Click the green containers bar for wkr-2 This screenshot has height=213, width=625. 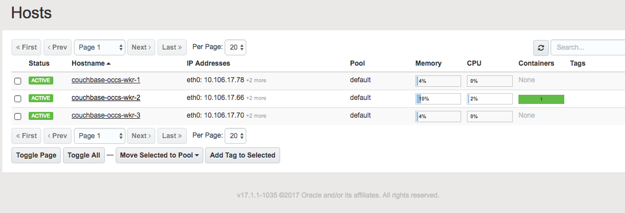[541, 99]
